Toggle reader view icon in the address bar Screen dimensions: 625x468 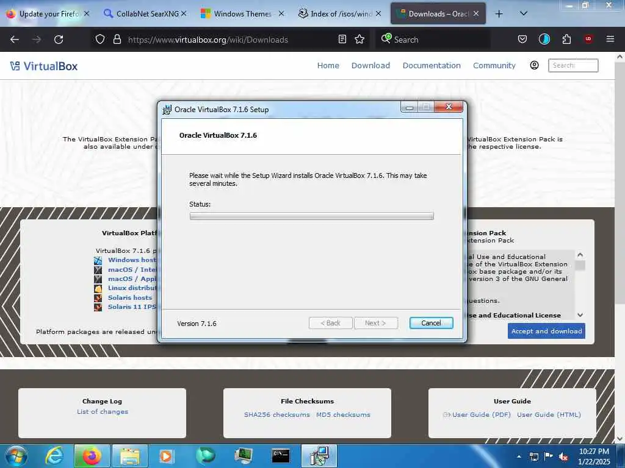point(342,39)
